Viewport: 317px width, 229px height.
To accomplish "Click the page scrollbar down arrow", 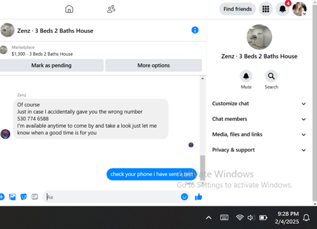I will click(x=314, y=204).
